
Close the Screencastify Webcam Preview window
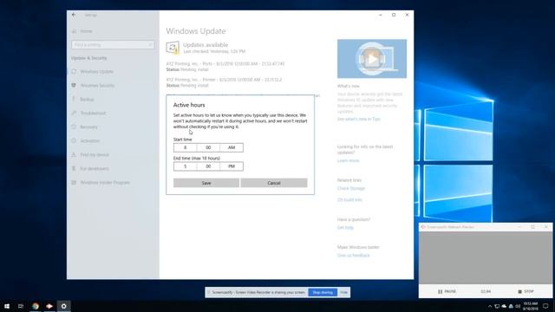545,227
